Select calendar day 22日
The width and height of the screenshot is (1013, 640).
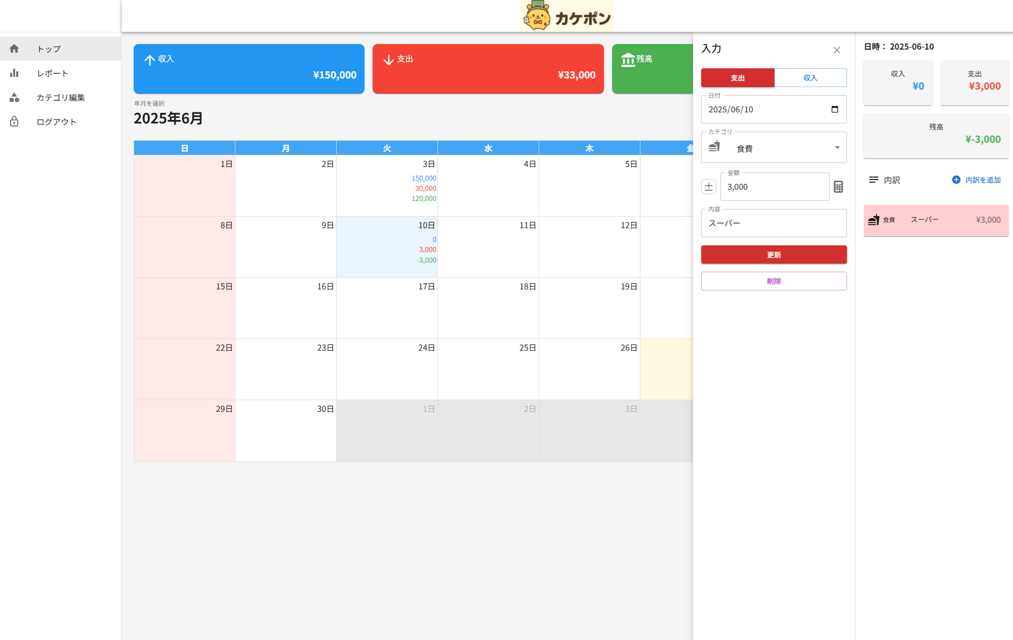pyautogui.click(x=184, y=369)
